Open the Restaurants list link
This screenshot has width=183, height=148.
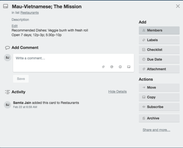pyautogui.click(x=30, y=12)
